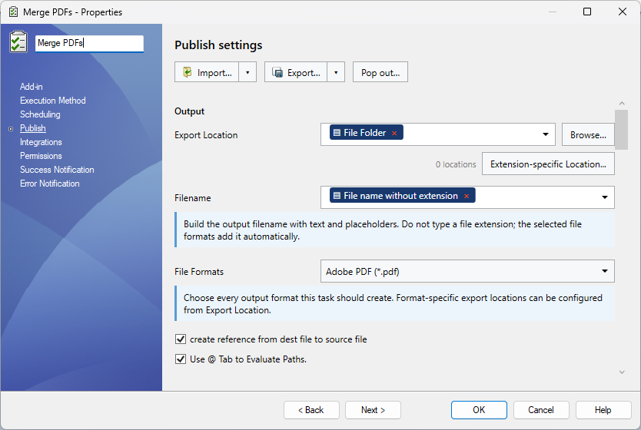Click Browse... for export location

(588, 134)
